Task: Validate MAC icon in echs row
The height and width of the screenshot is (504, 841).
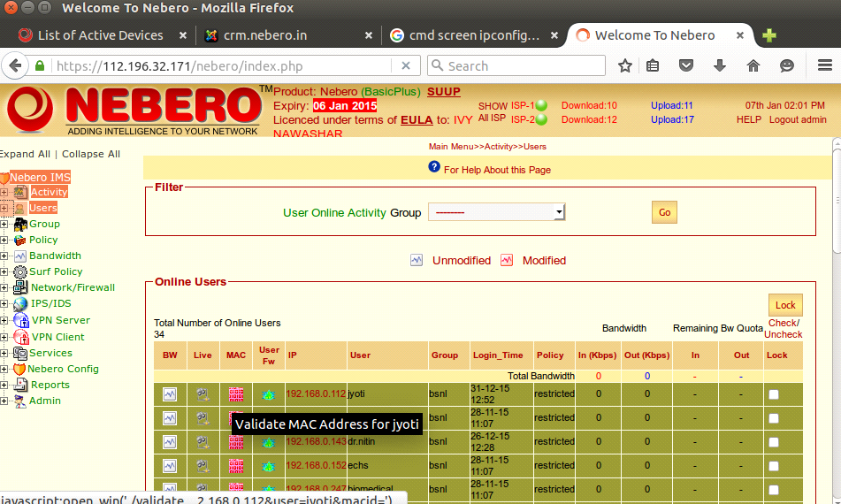Action: click(x=236, y=466)
